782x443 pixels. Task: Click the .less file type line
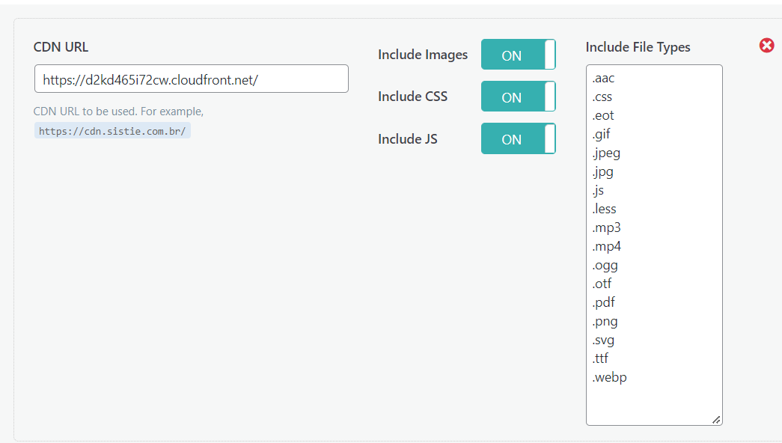click(x=604, y=209)
